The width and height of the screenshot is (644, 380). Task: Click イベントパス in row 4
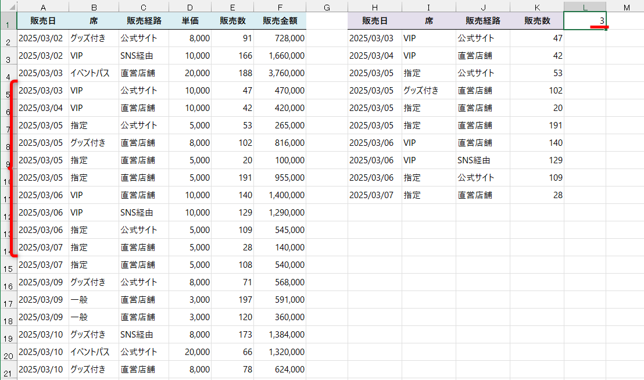click(x=94, y=73)
